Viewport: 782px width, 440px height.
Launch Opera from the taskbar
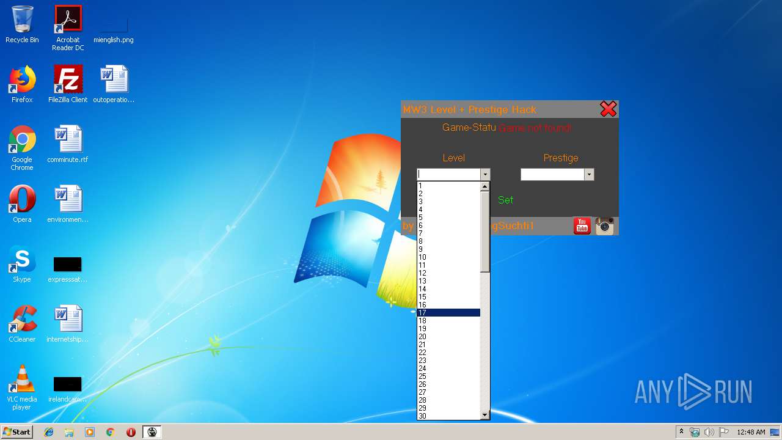coord(131,432)
